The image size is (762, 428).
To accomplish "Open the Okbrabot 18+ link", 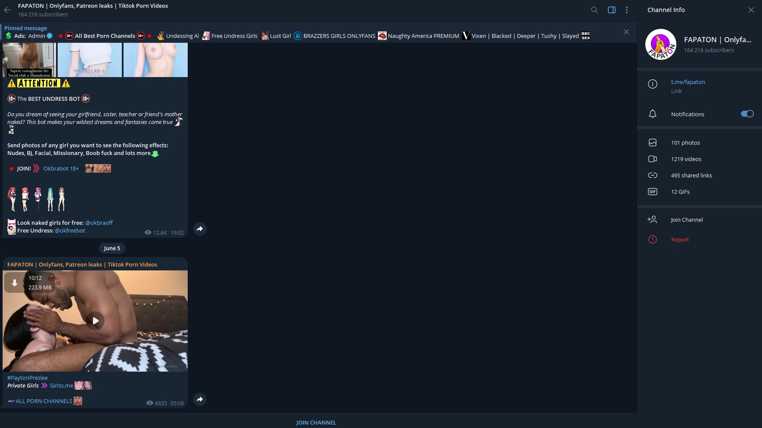I will [61, 168].
